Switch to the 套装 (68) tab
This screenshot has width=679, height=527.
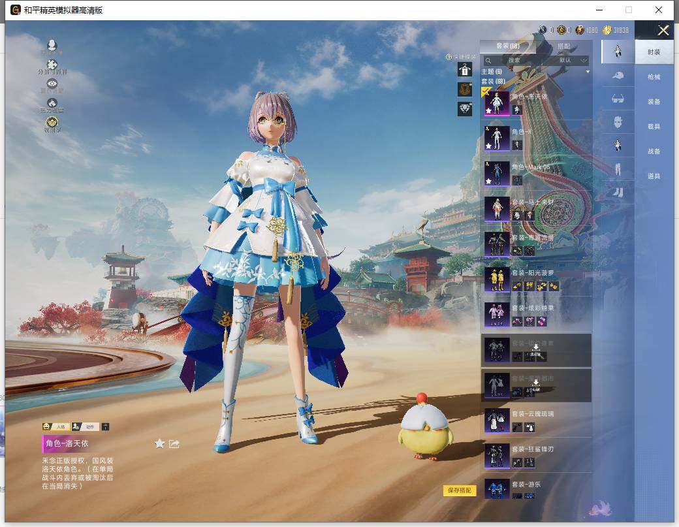[x=507, y=46]
